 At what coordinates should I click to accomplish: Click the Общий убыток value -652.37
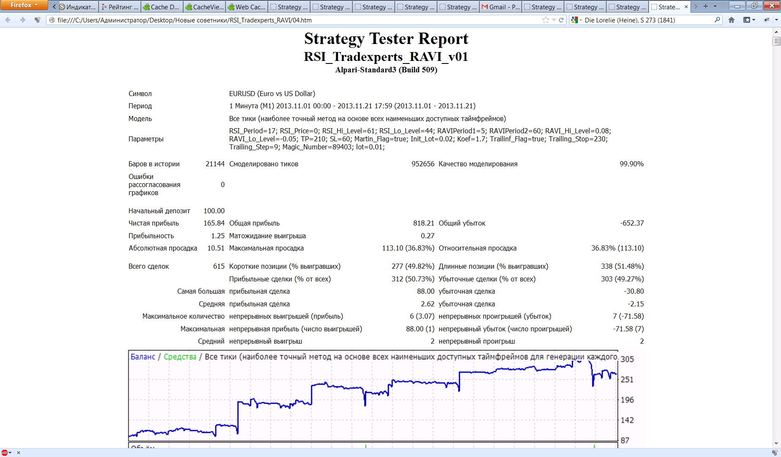click(x=632, y=223)
